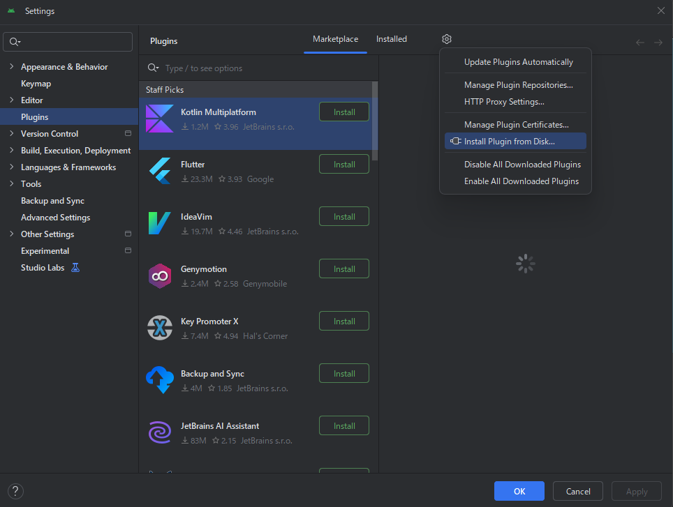Click the JetBrains AI Assistant icon

[x=159, y=432]
